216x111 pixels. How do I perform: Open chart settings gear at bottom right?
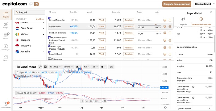(x=165, y=108)
